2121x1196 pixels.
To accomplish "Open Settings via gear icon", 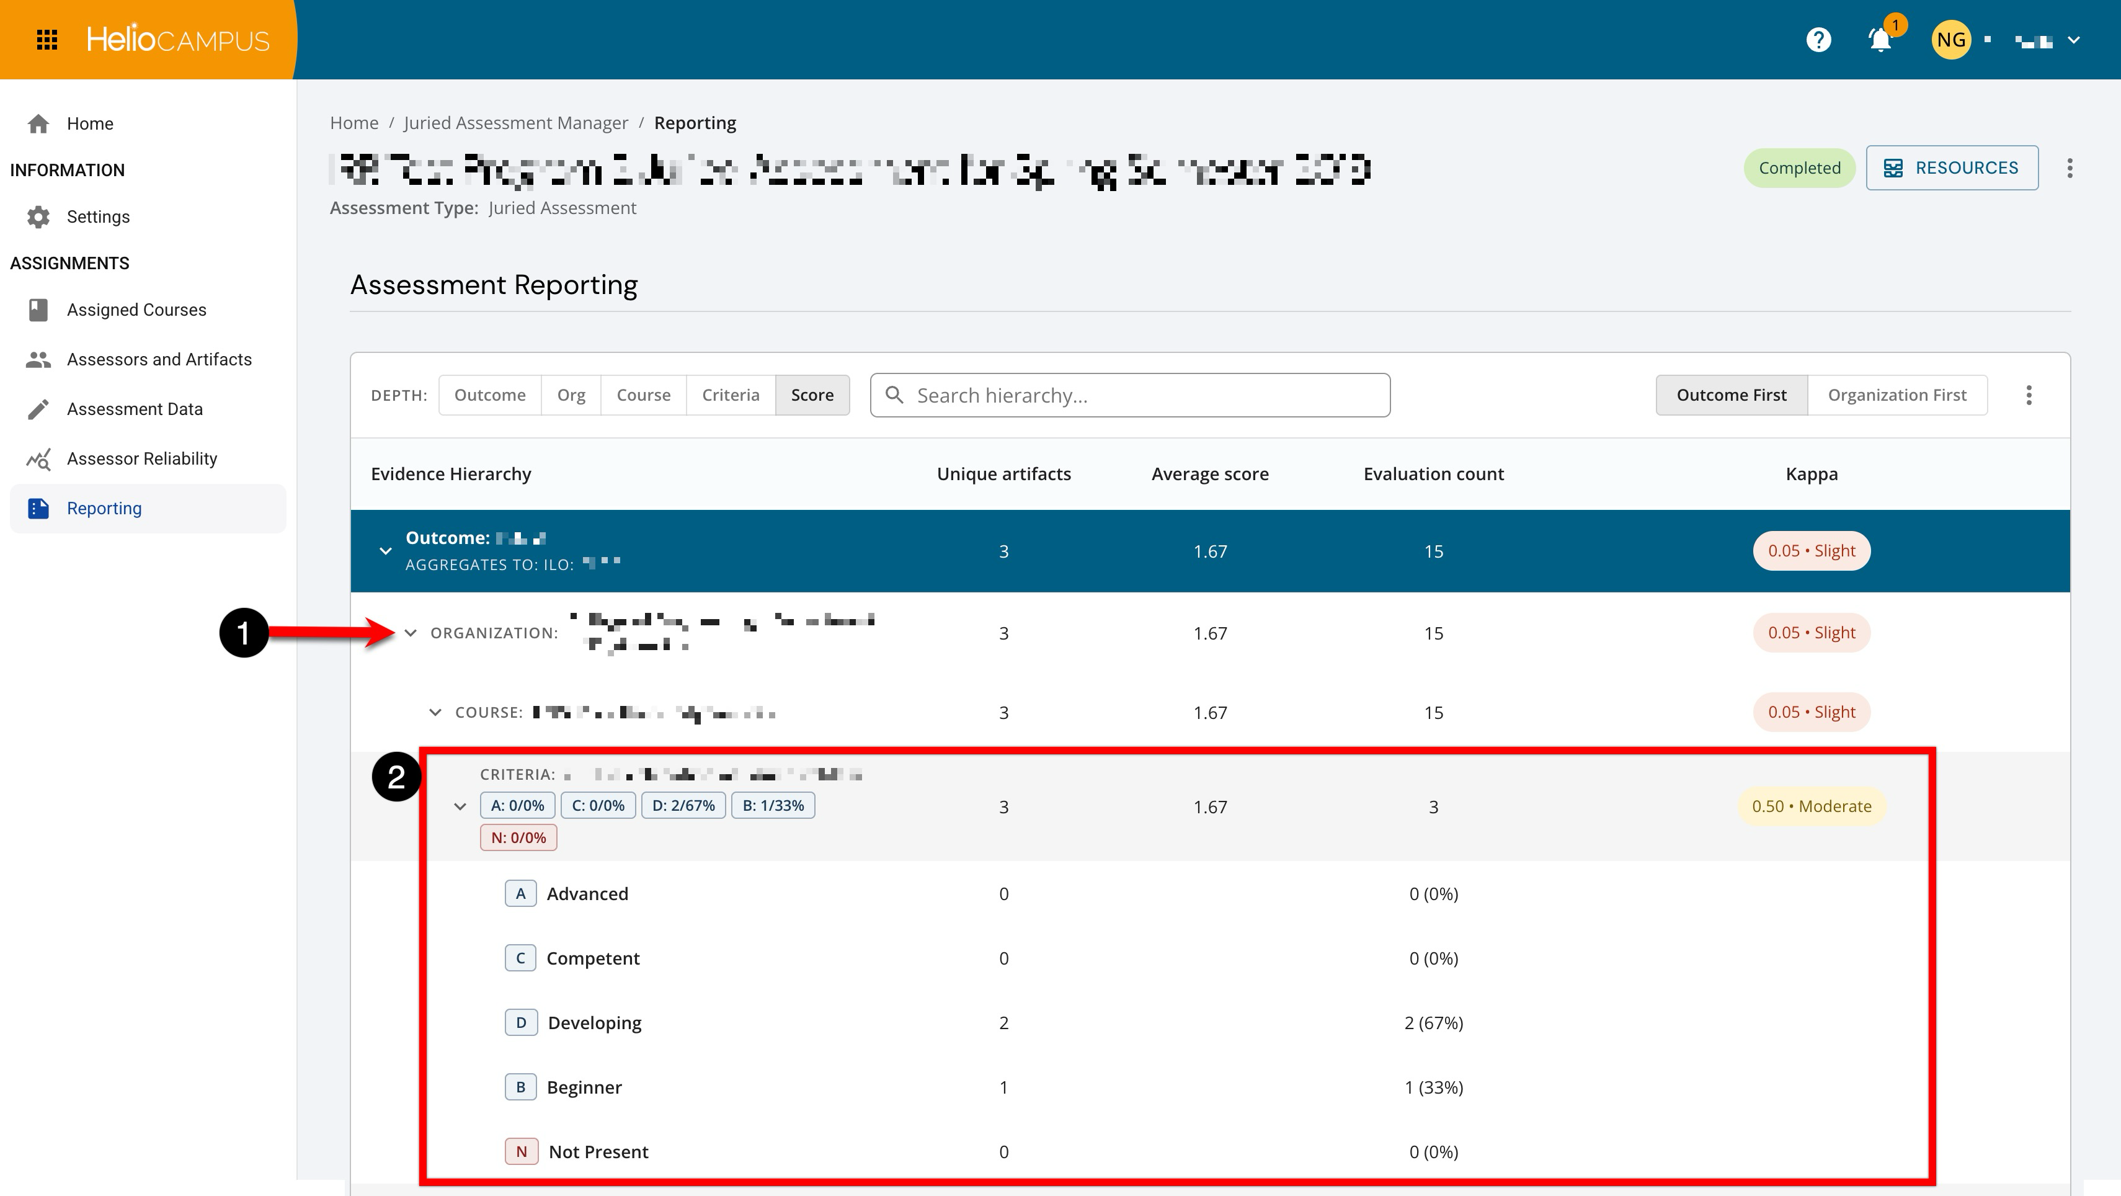I will [x=38, y=216].
